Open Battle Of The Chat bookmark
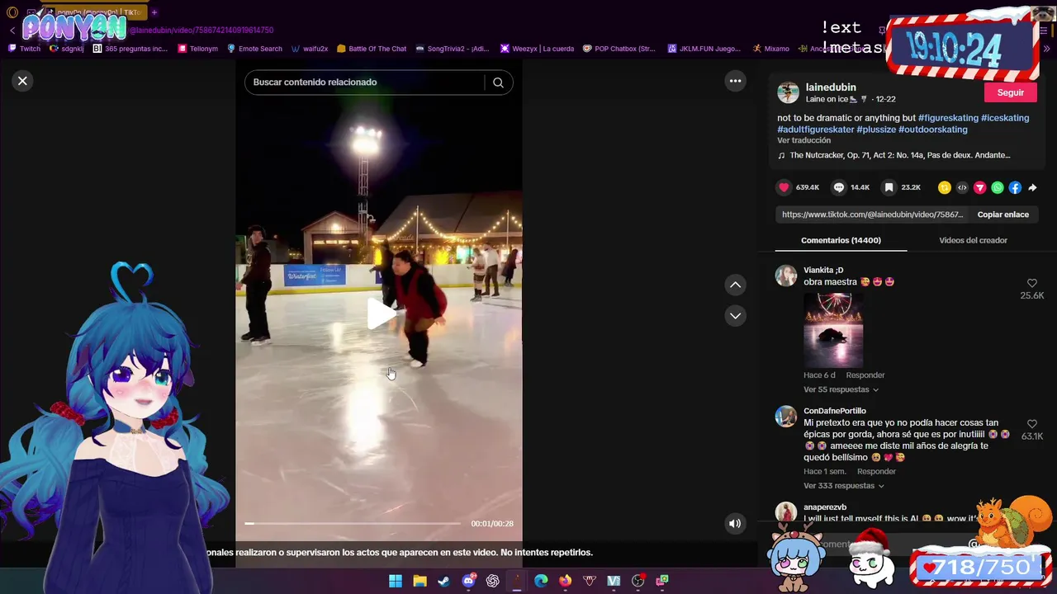 [x=372, y=49]
